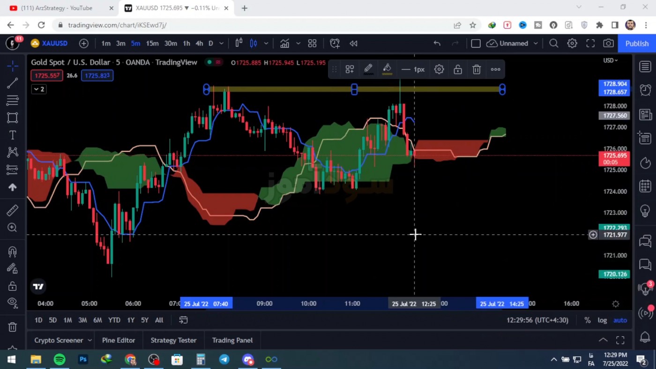This screenshot has width=656, height=369.
Task: Select the geometric shapes tool
Action: [x=13, y=118]
